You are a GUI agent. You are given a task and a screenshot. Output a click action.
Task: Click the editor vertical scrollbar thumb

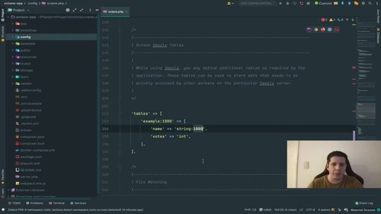point(354,136)
